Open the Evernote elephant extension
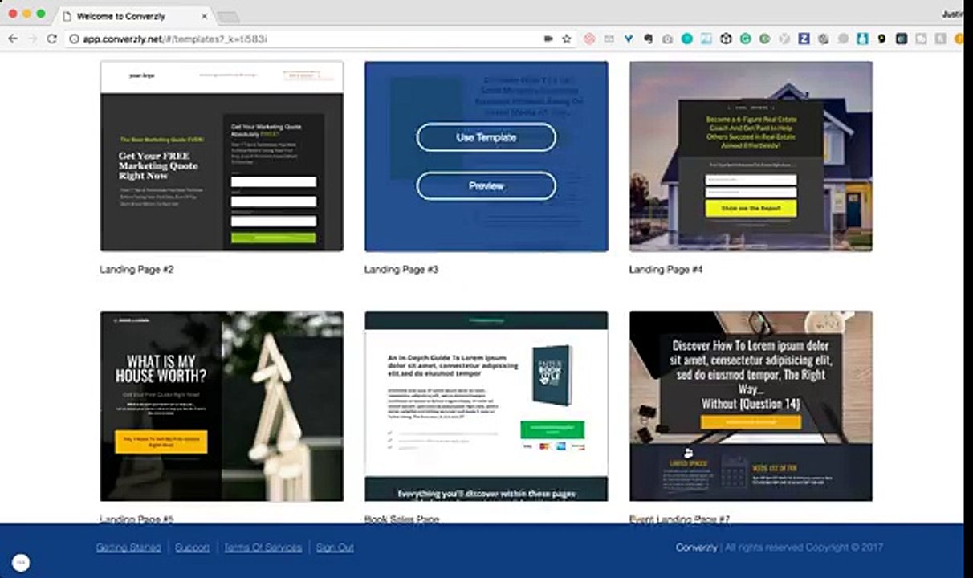The height and width of the screenshot is (578, 973). [x=648, y=39]
